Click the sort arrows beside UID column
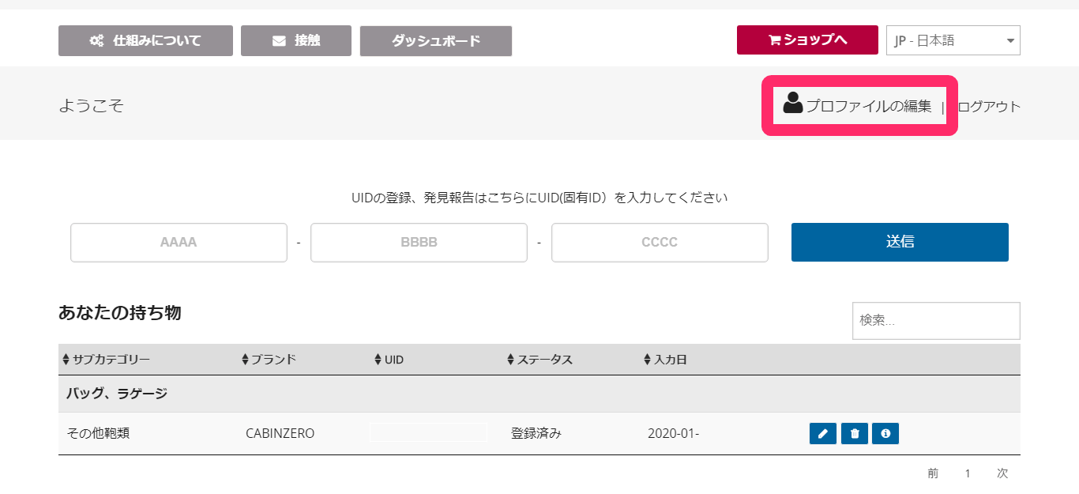1079x494 pixels. pos(378,360)
